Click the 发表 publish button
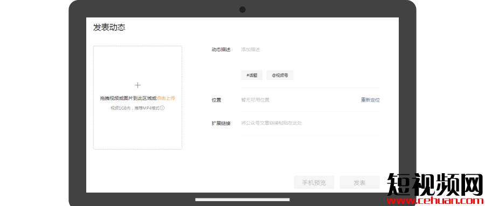The image size is (485, 206). (x=359, y=182)
